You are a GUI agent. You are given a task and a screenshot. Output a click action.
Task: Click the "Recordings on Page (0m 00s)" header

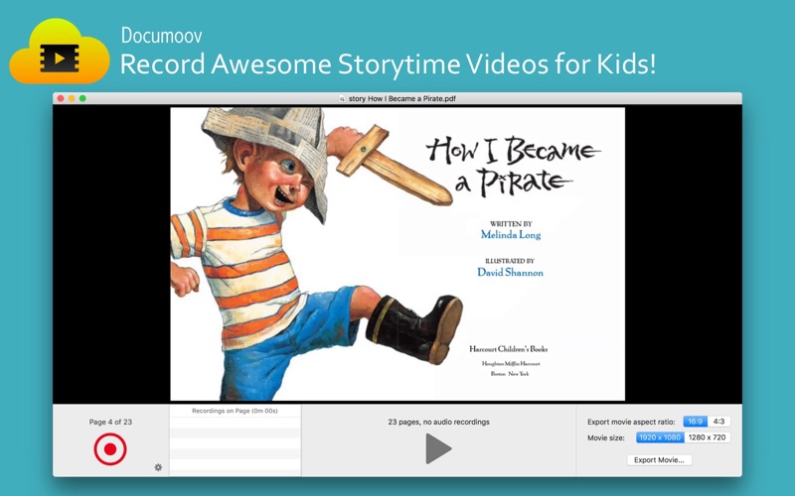(x=235, y=411)
